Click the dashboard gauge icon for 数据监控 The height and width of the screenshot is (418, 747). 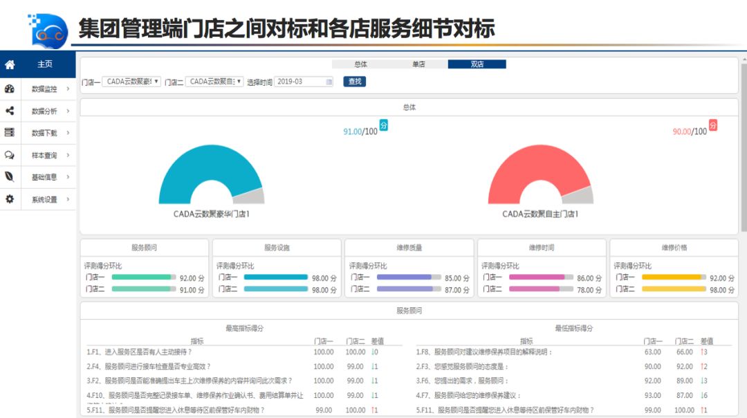click(x=10, y=89)
